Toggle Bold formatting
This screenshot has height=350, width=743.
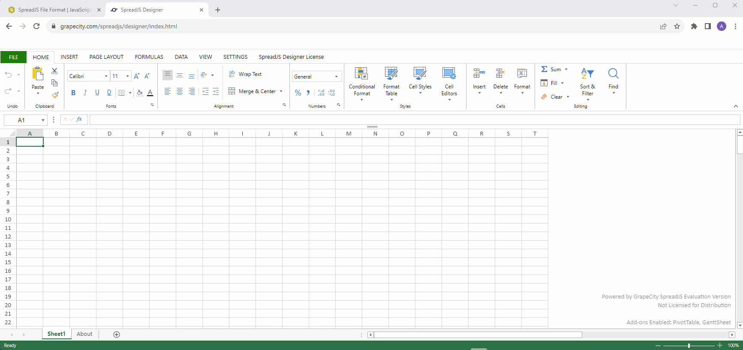coord(73,93)
